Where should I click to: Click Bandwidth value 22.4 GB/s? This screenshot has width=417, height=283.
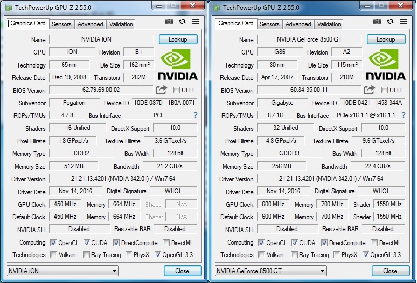click(378, 166)
